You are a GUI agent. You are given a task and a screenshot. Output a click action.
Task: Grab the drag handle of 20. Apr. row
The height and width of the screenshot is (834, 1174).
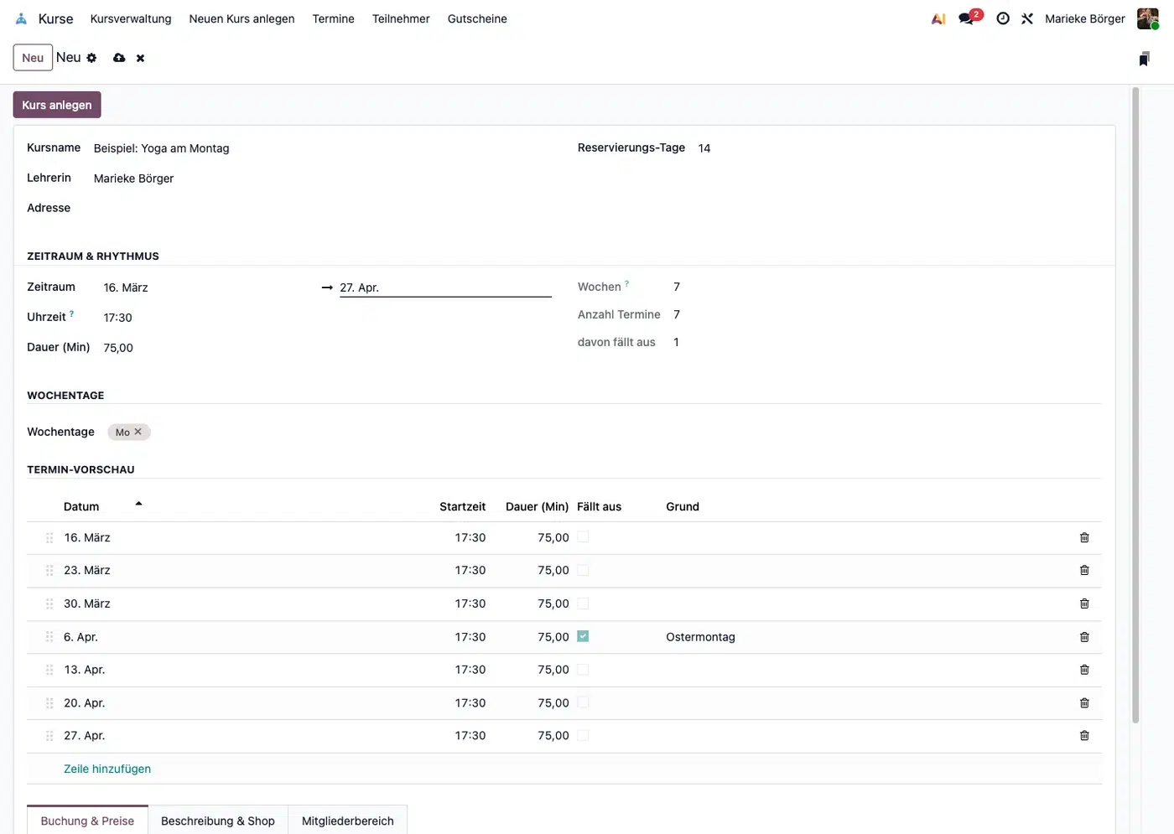point(49,703)
